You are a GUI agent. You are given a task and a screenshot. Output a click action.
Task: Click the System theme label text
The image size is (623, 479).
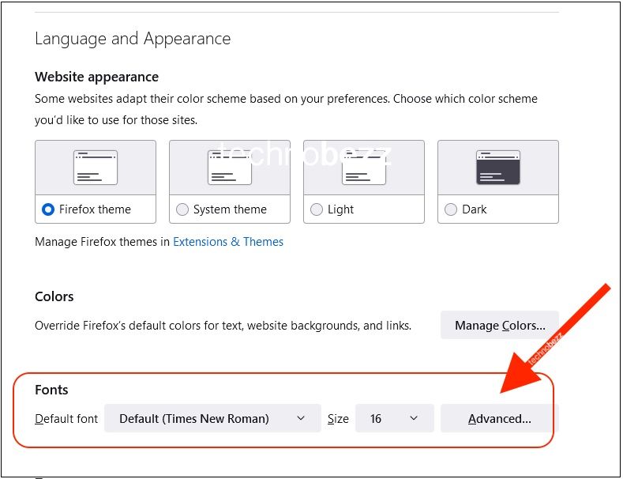230,209
